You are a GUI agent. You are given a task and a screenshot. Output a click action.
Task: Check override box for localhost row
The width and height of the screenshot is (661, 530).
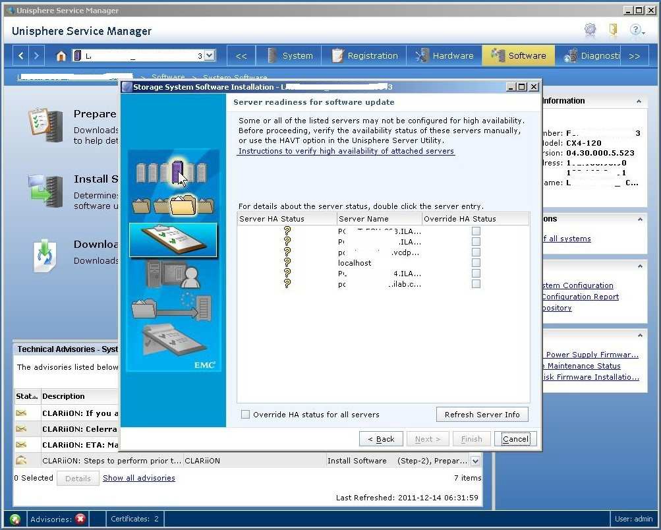[476, 262]
